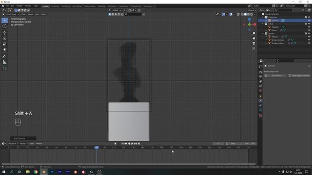Select the Scale tool
Image resolution: width=312 pixels, height=175 pixels.
[4, 44]
